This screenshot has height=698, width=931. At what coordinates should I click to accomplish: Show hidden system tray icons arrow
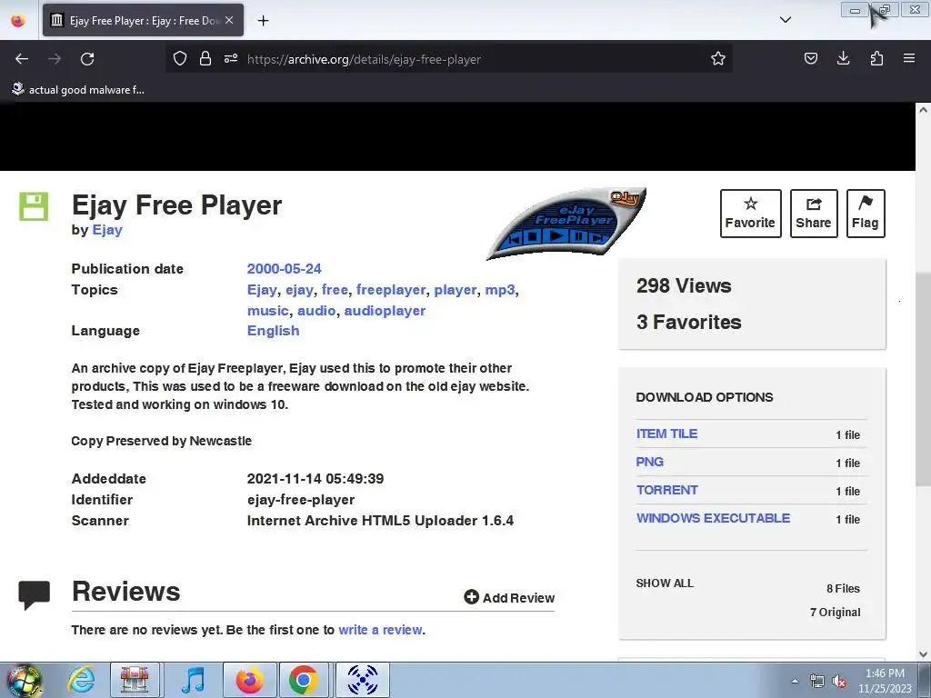(x=795, y=681)
